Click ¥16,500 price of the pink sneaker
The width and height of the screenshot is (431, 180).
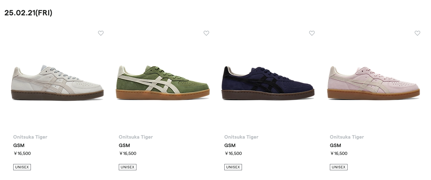point(339,154)
